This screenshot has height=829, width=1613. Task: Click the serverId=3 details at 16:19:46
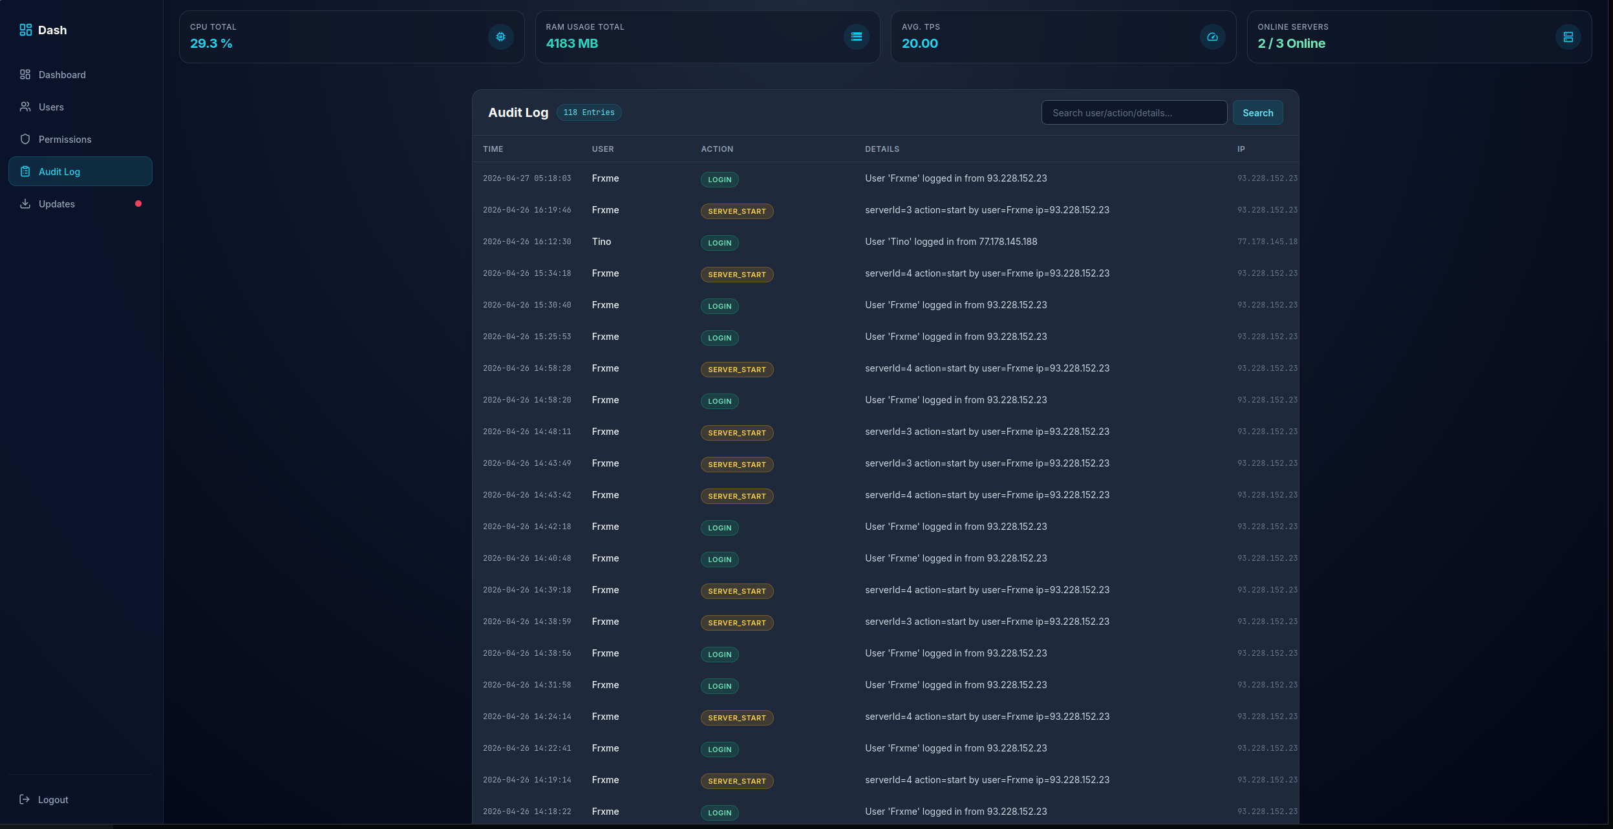tap(987, 210)
